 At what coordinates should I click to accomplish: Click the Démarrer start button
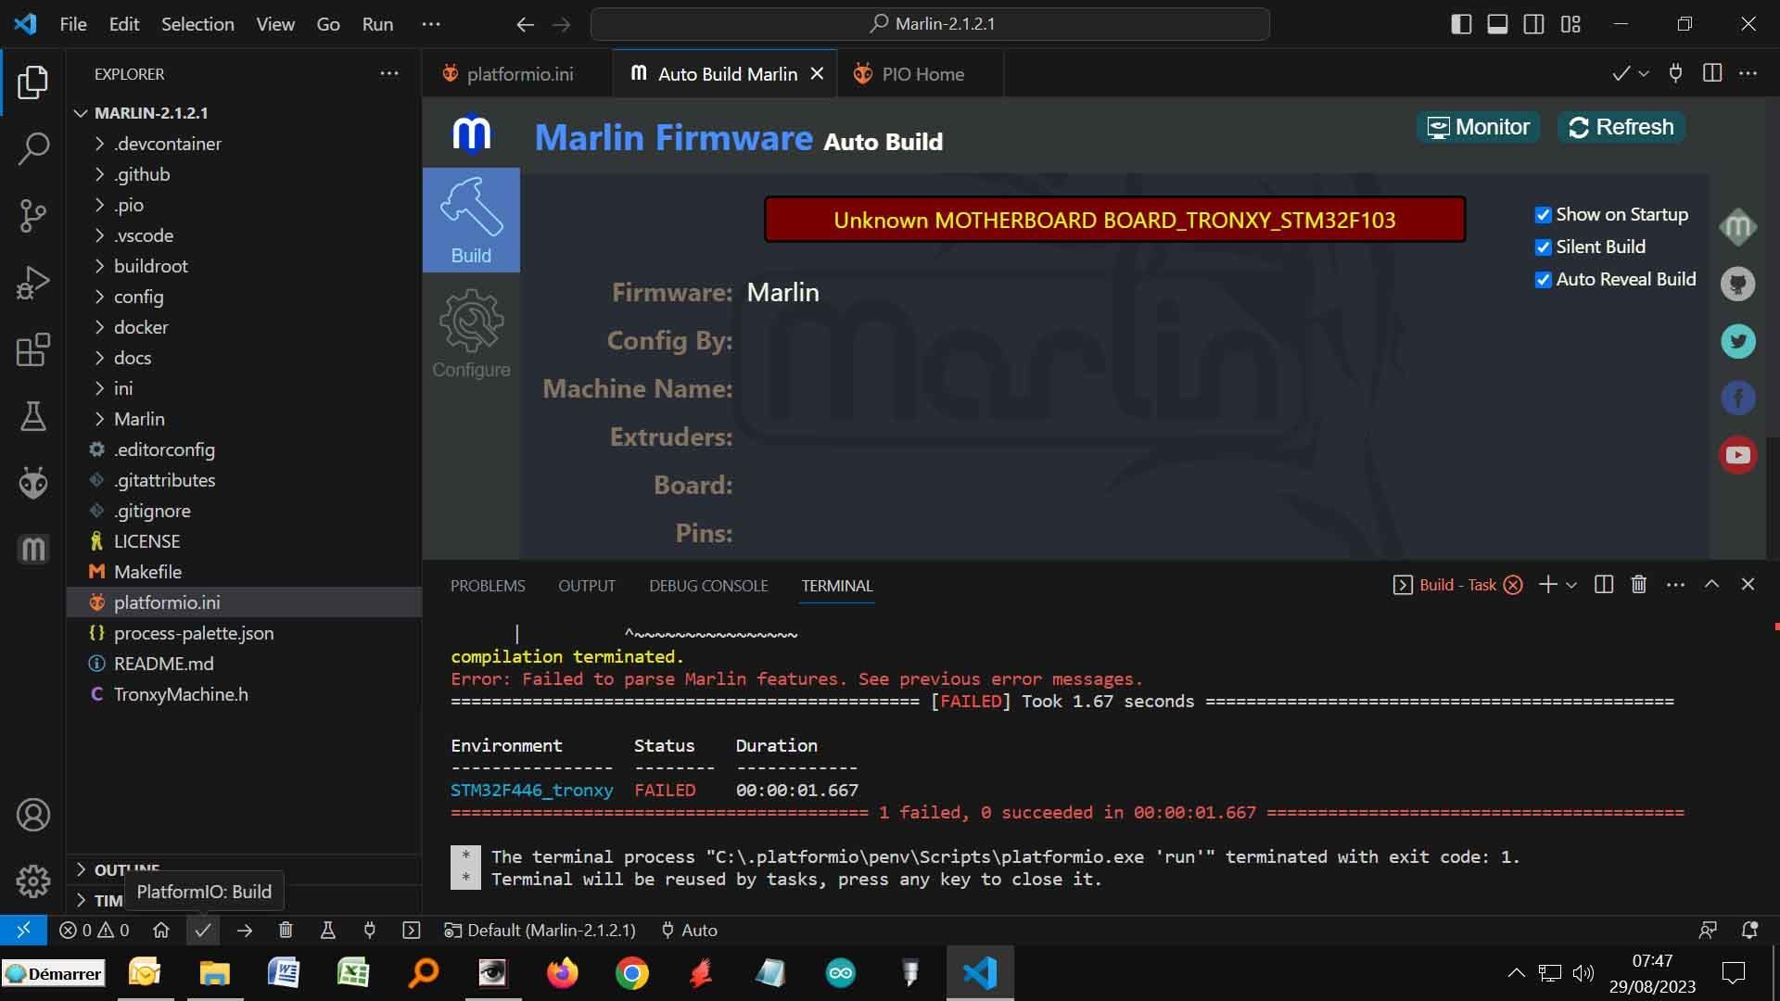(54, 973)
